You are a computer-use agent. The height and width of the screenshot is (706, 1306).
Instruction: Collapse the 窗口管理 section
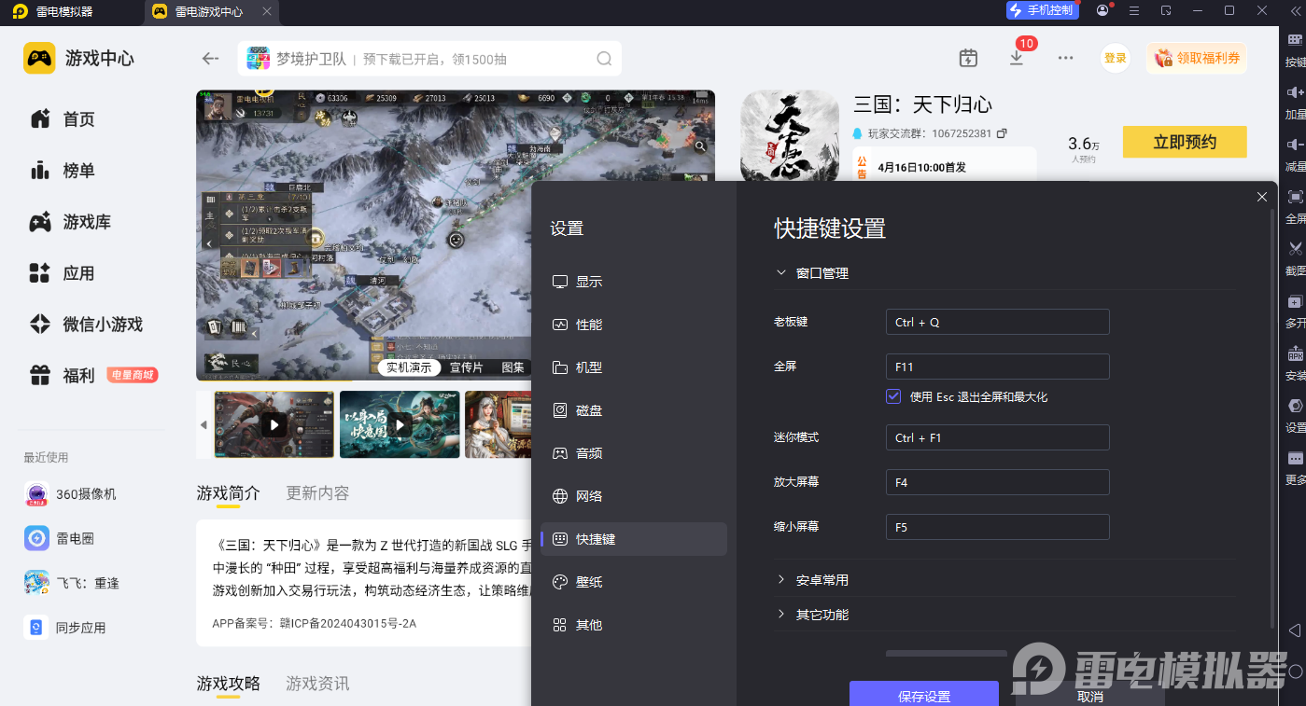pyautogui.click(x=781, y=273)
